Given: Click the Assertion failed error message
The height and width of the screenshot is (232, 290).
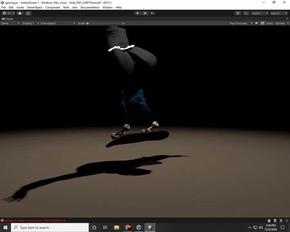Looking at the screenshot, I should (35, 220).
